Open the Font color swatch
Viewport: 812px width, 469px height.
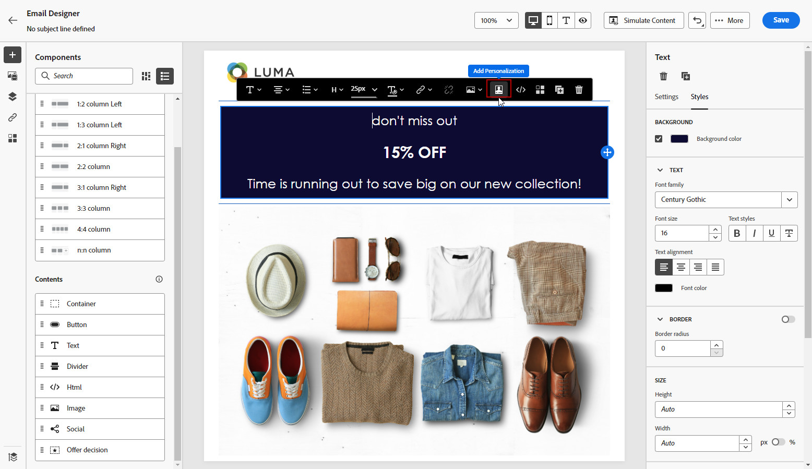pos(664,288)
